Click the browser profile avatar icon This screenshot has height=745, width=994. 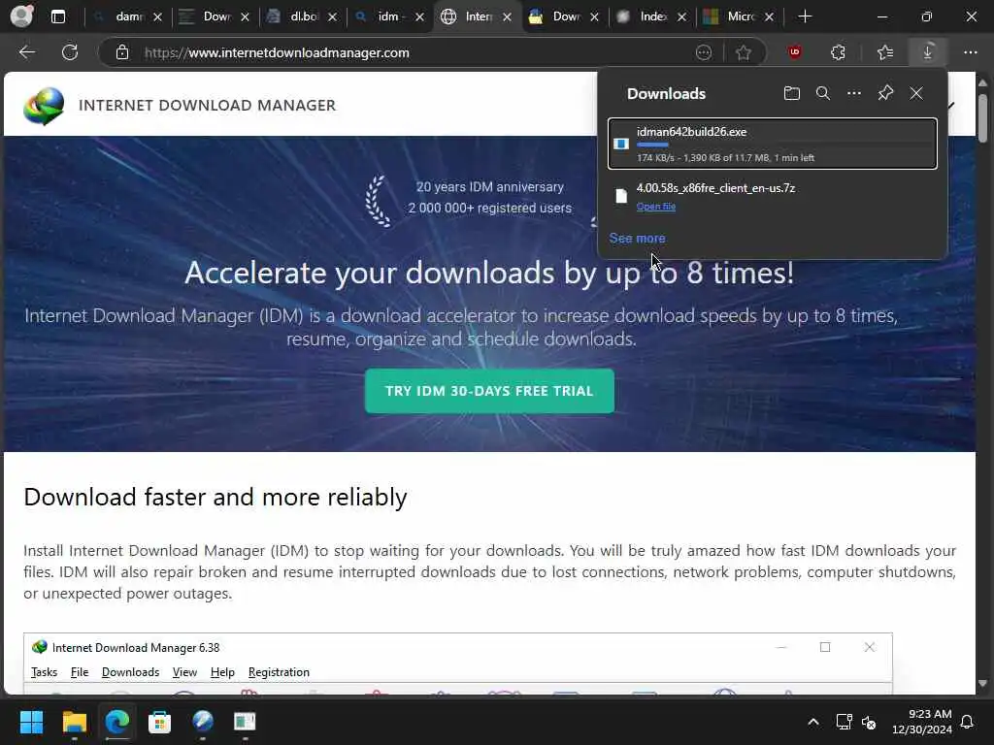[22, 16]
